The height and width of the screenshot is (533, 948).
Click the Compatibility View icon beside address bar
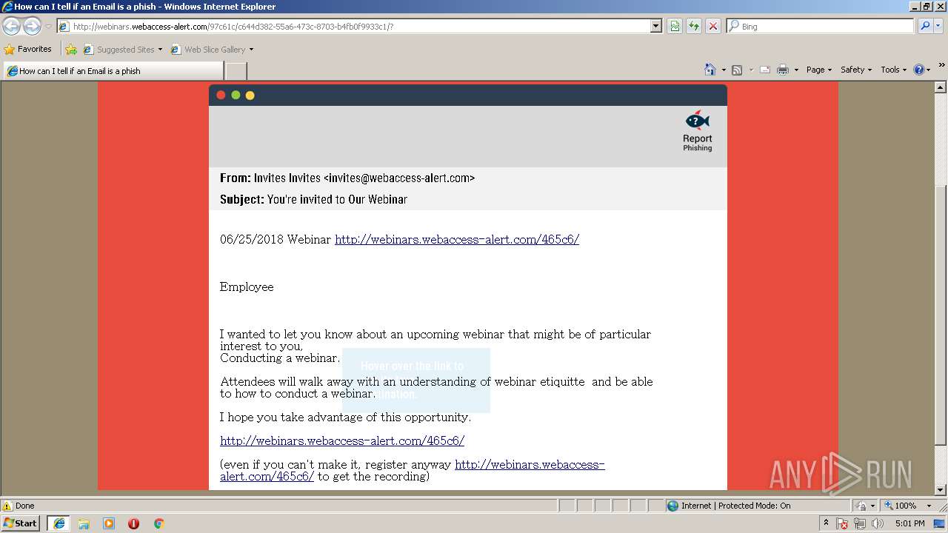click(675, 26)
